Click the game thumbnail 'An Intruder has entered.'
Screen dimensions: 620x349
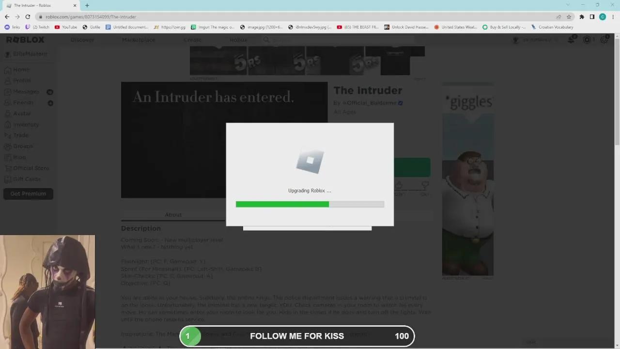click(x=224, y=140)
